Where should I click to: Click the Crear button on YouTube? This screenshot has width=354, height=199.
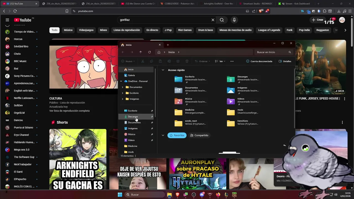tap(317, 20)
